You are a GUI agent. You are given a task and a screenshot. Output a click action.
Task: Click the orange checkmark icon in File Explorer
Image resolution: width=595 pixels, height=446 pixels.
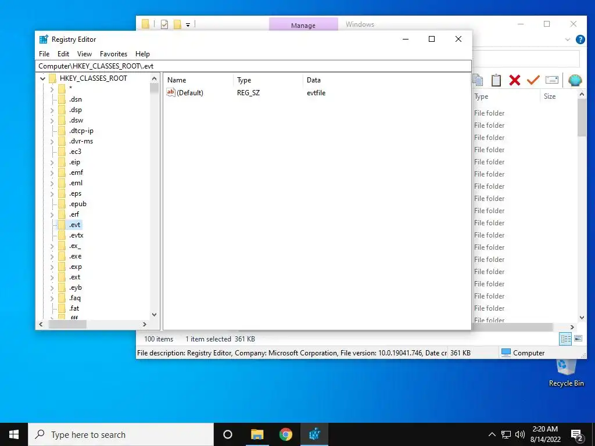coord(533,80)
